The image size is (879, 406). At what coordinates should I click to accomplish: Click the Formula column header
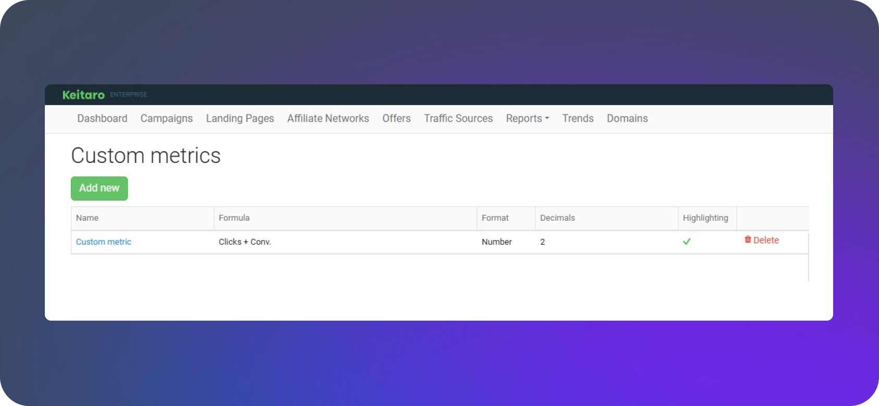point(234,218)
